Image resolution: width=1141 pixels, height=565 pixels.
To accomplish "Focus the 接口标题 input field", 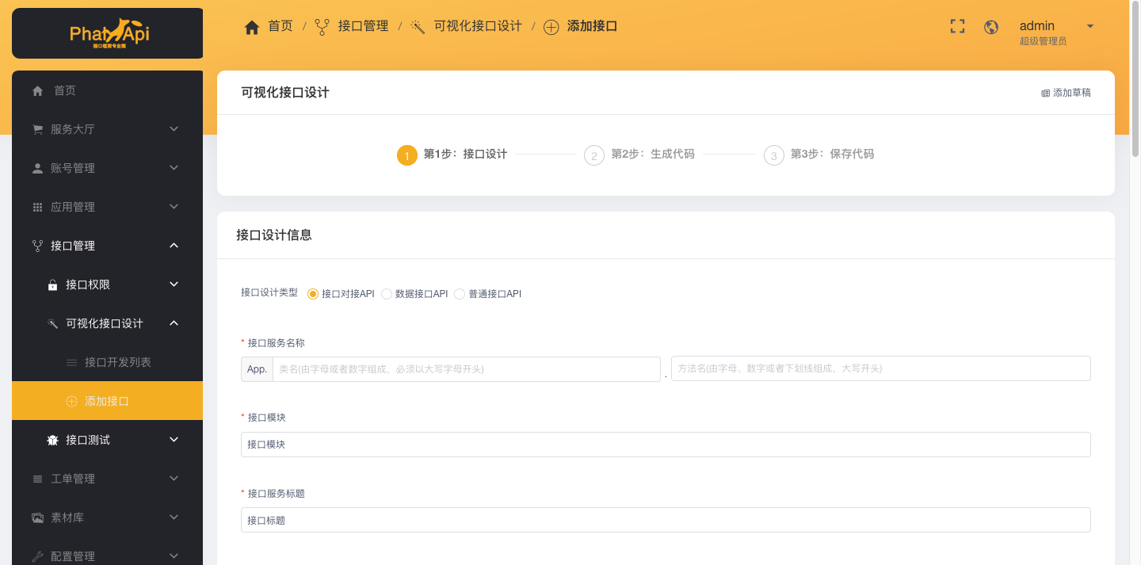I will click(x=666, y=520).
